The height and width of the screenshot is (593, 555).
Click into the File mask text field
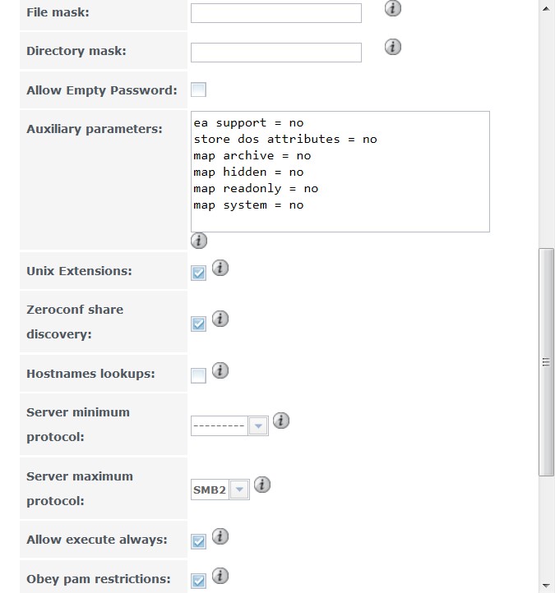coord(276,13)
